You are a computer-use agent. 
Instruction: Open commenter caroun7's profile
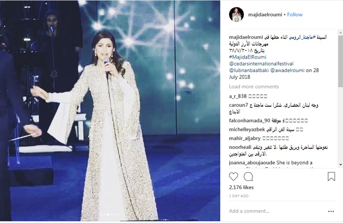239,105
